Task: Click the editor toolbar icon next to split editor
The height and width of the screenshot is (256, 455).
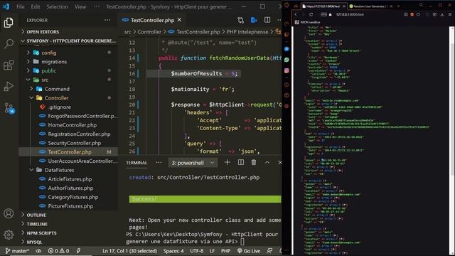Action: pos(254,20)
